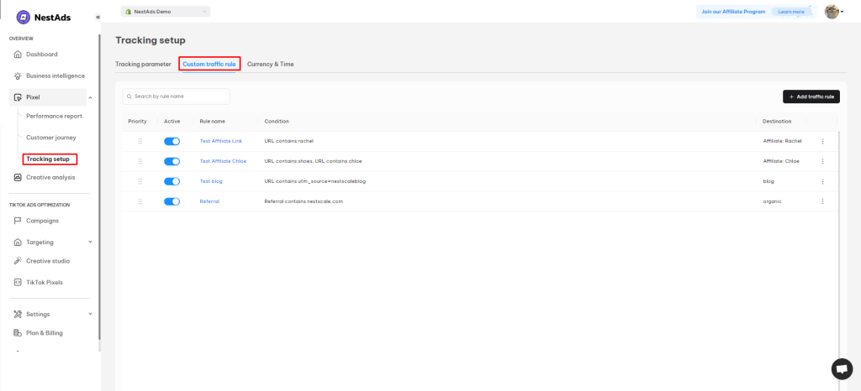Open Tracking setup in sidebar
This screenshot has height=391, width=861.
(x=48, y=159)
